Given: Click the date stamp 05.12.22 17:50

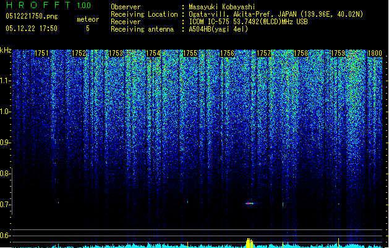Looking at the screenshot, I should click(x=32, y=29).
